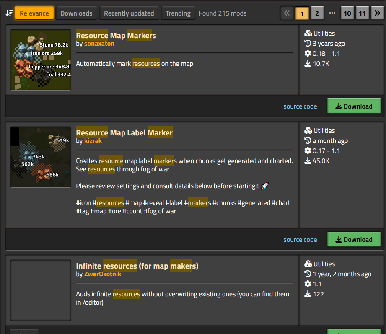Go to page 10
Viewport: 386px width, 334px height.
pos(347,13)
